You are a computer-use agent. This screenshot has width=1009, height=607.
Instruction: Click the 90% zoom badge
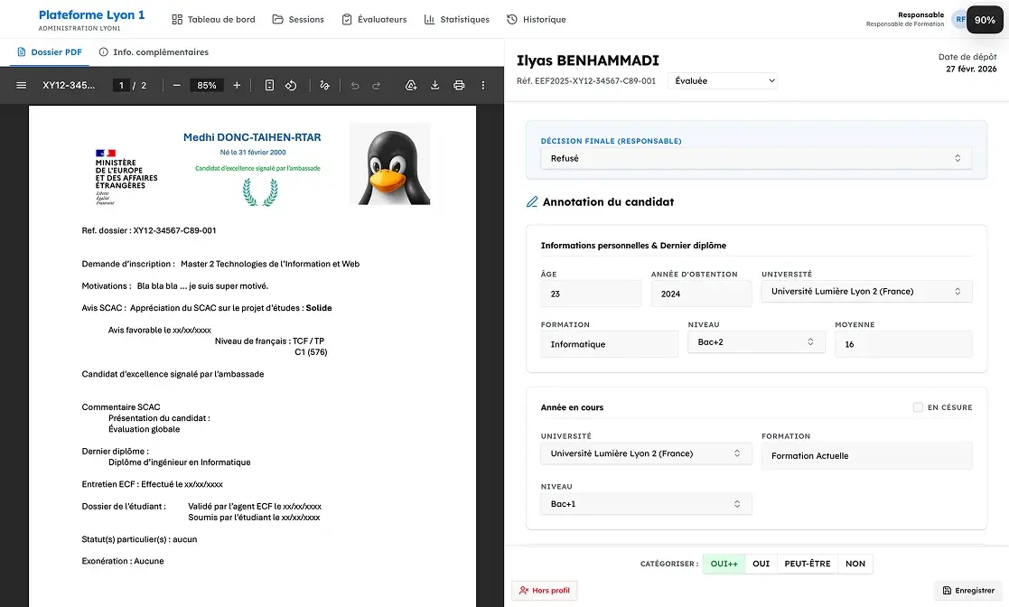985,20
